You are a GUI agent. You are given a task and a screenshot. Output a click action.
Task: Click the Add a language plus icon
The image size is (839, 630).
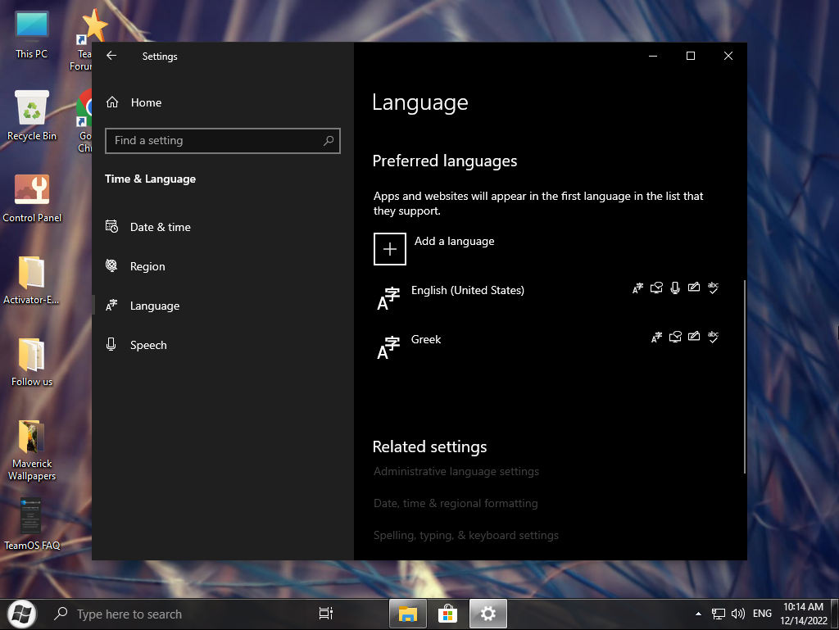coord(390,249)
